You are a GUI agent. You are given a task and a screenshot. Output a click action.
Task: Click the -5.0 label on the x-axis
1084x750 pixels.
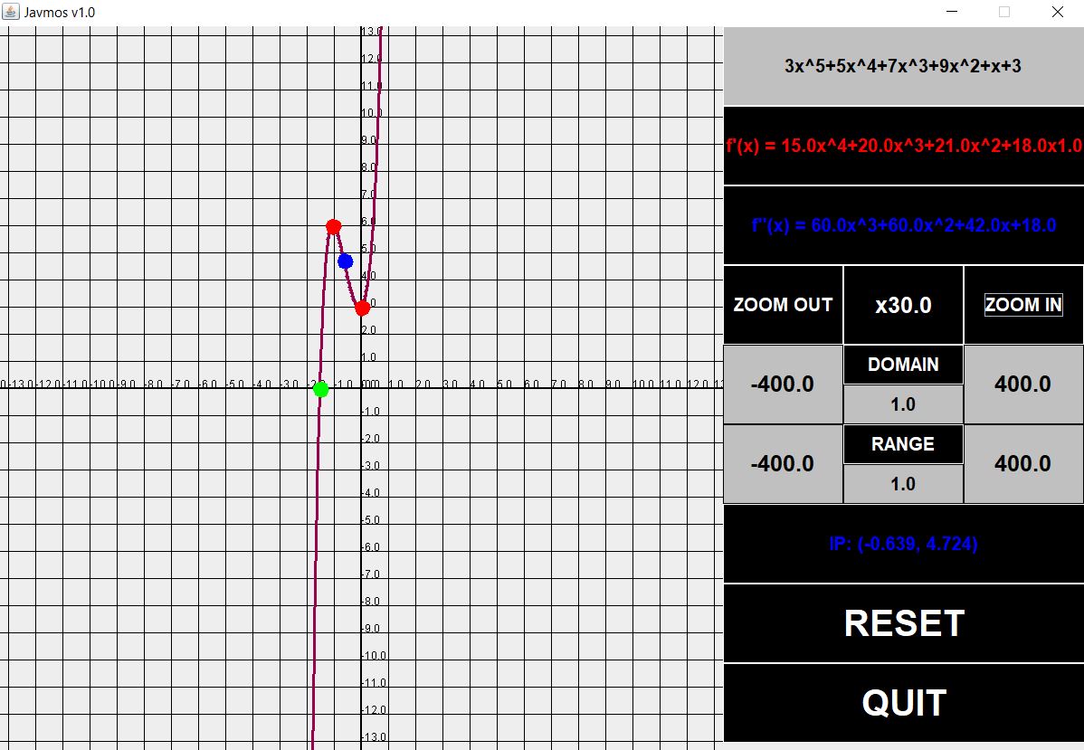click(235, 384)
